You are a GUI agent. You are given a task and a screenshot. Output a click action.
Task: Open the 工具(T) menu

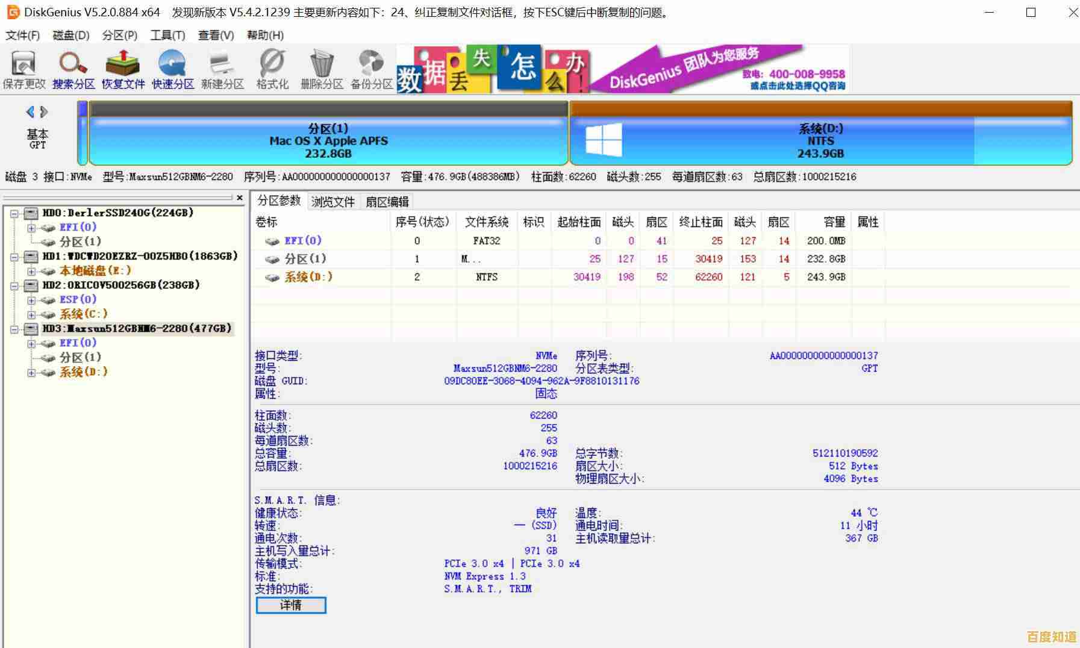click(167, 35)
